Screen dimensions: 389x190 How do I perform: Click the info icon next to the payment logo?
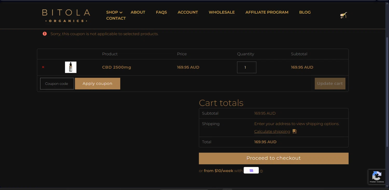[x=261, y=171]
